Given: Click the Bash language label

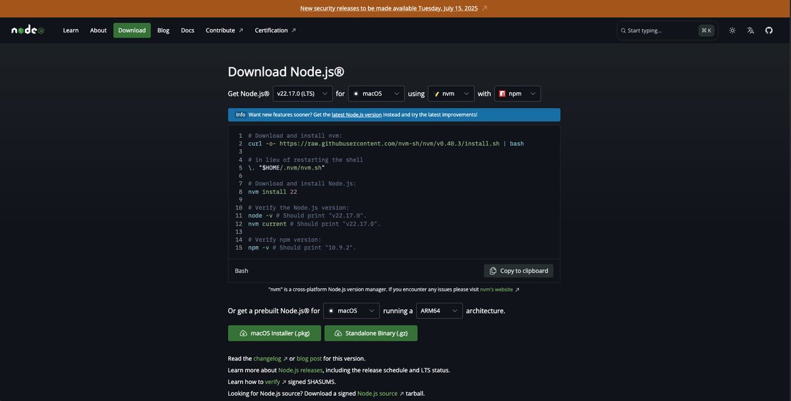Looking at the screenshot, I should click(x=242, y=270).
